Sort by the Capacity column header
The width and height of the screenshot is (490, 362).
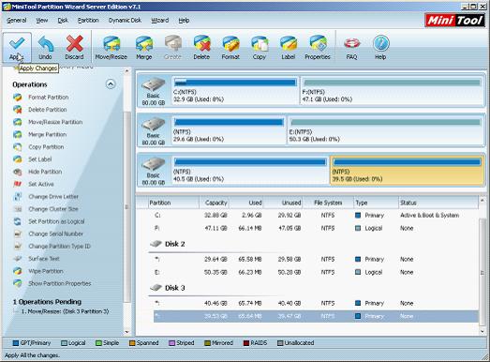pos(215,203)
